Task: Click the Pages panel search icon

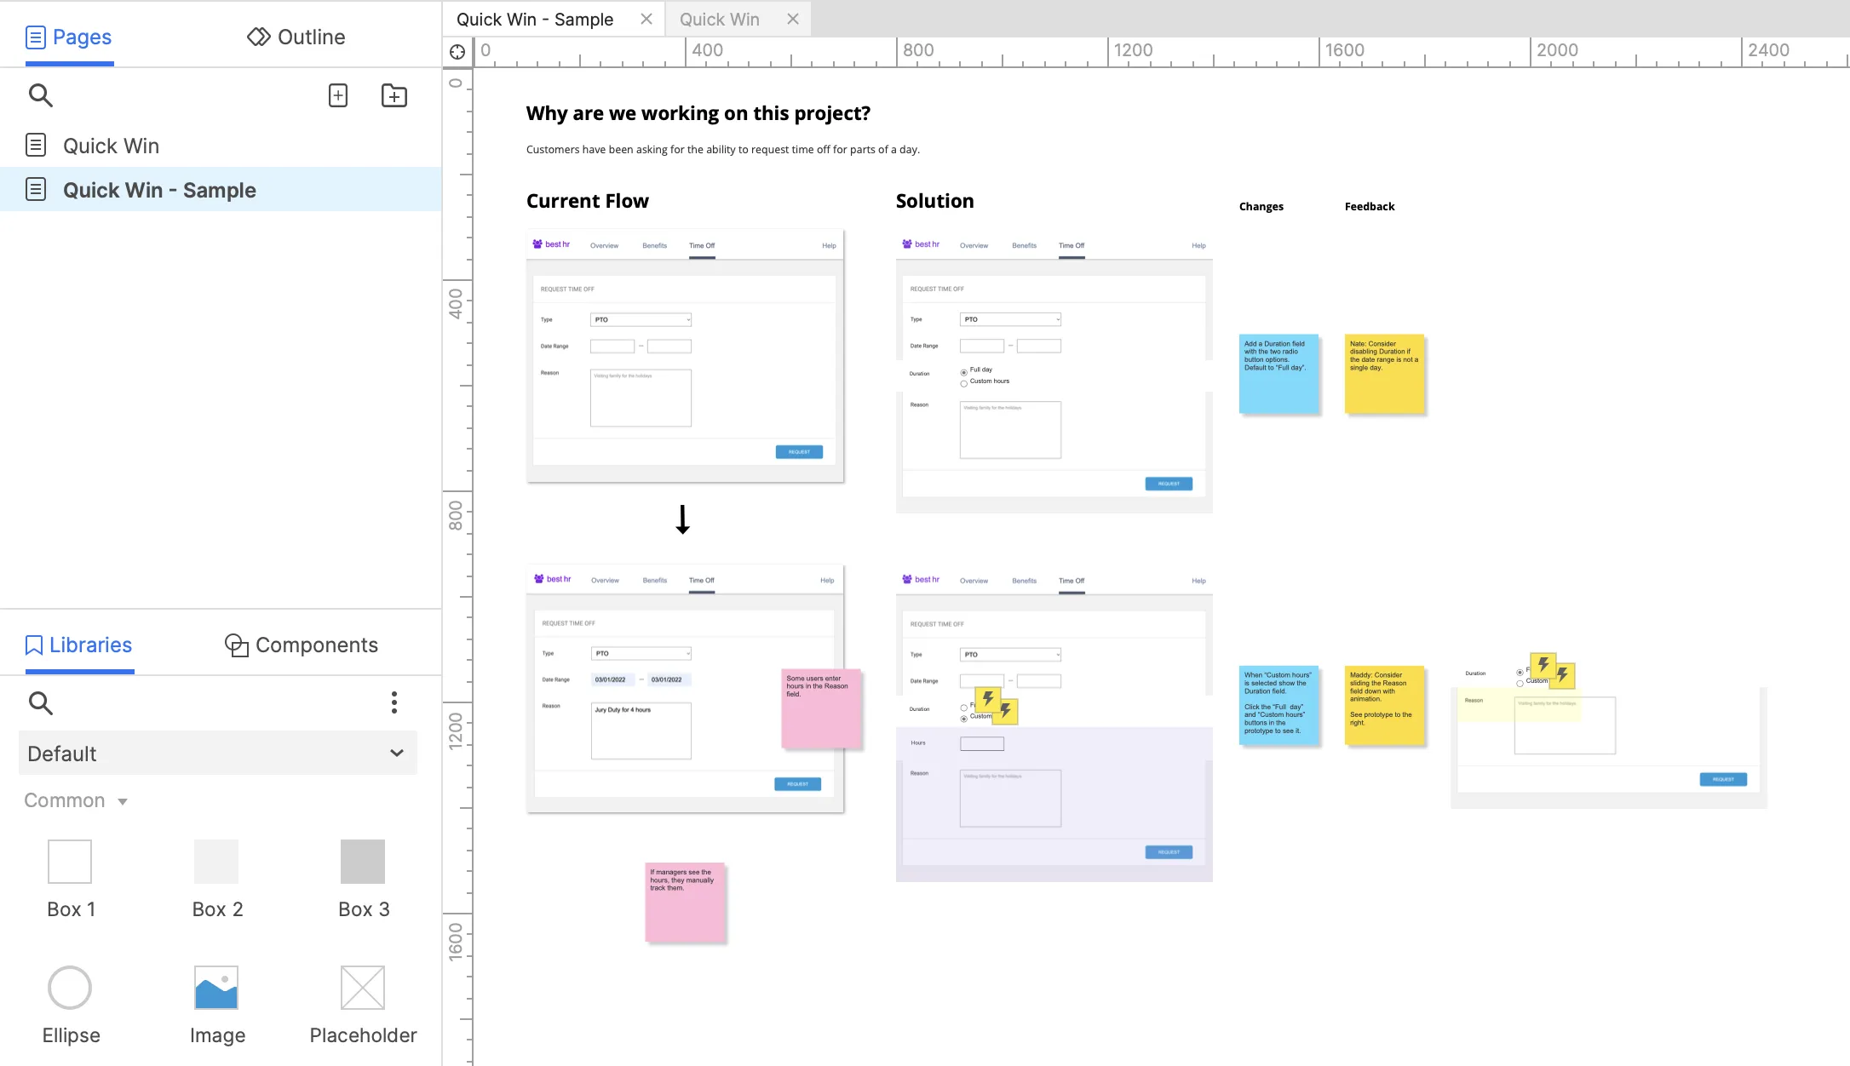Action: [40, 95]
